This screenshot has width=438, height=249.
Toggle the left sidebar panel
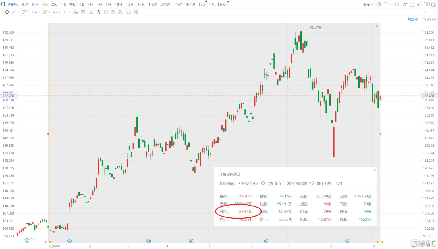pyautogui.click(x=3, y=4)
